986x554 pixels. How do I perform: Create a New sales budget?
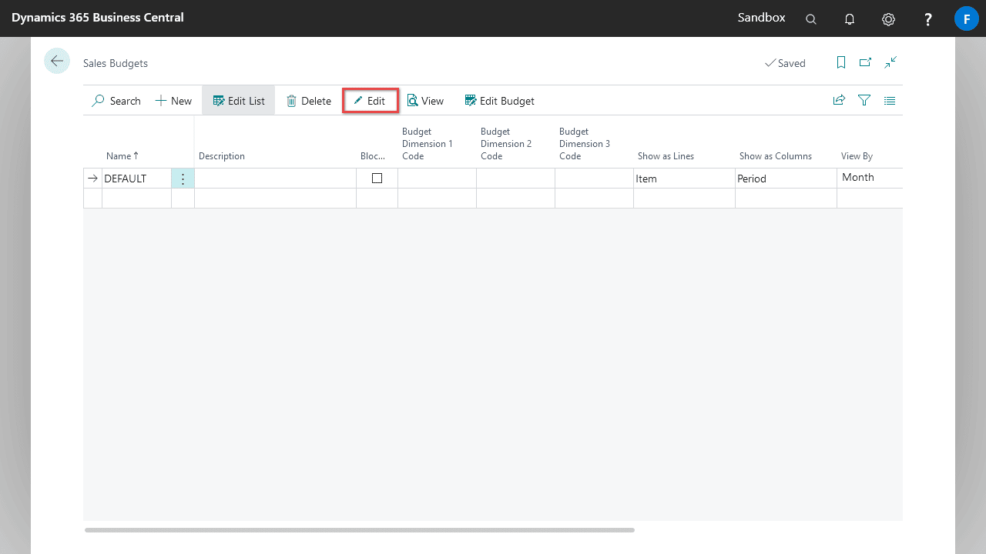pyautogui.click(x=173, y=101)
